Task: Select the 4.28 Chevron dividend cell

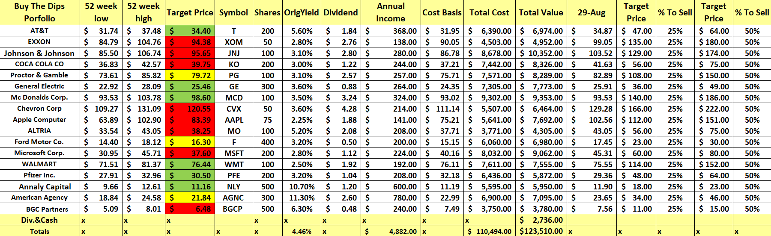Action: point(341,109)
